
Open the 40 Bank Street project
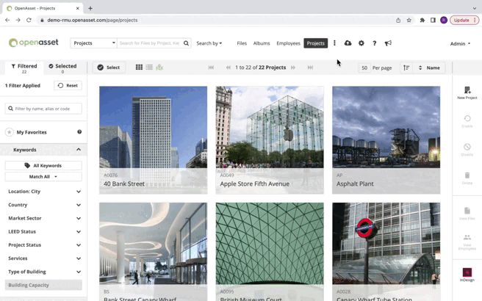pyautogui.click(x=153, y=140)
